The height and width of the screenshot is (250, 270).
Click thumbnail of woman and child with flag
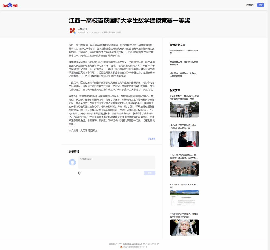[x=184, y=139]
